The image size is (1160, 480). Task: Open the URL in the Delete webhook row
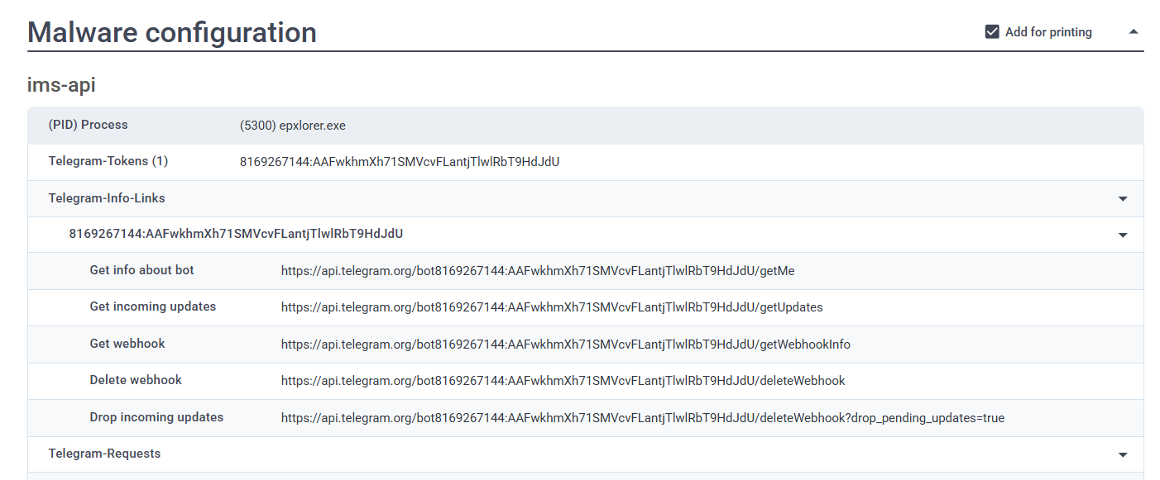(x=563, y=381)
